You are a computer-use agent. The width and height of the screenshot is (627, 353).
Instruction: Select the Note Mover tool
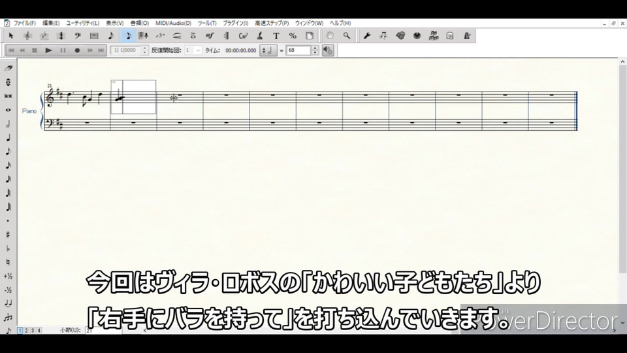pyautogui.click(x=383, y=36)
